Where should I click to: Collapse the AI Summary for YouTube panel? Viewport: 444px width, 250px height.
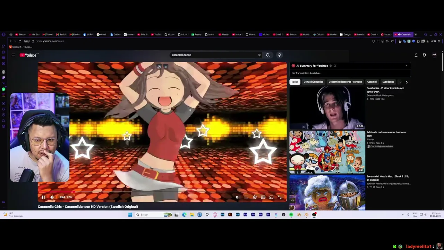tap(407, 66)
